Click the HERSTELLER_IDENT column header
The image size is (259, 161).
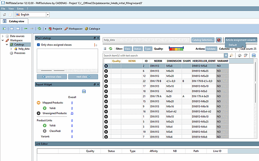pos(204,61)
